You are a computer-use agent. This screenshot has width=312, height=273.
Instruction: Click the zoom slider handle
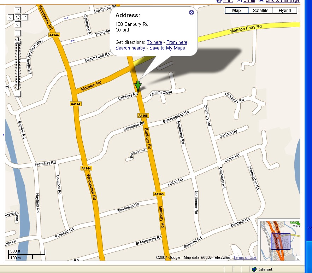click(18, 42)
